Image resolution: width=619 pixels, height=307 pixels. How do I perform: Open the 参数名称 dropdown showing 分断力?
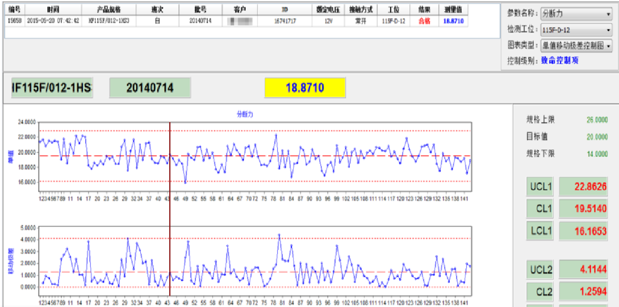[575, 14]
